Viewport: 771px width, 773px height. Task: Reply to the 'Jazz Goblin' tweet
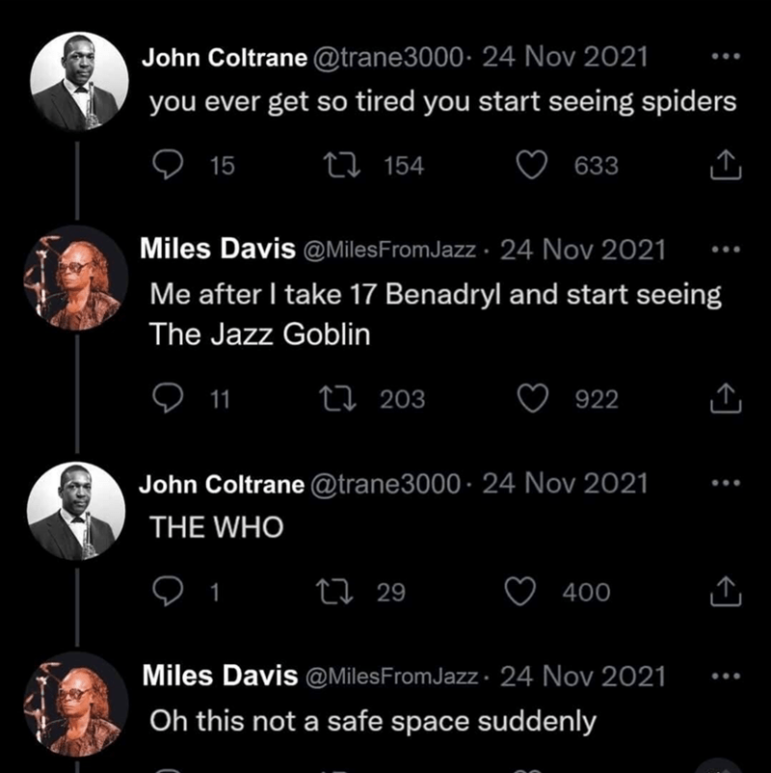[168, 399]
